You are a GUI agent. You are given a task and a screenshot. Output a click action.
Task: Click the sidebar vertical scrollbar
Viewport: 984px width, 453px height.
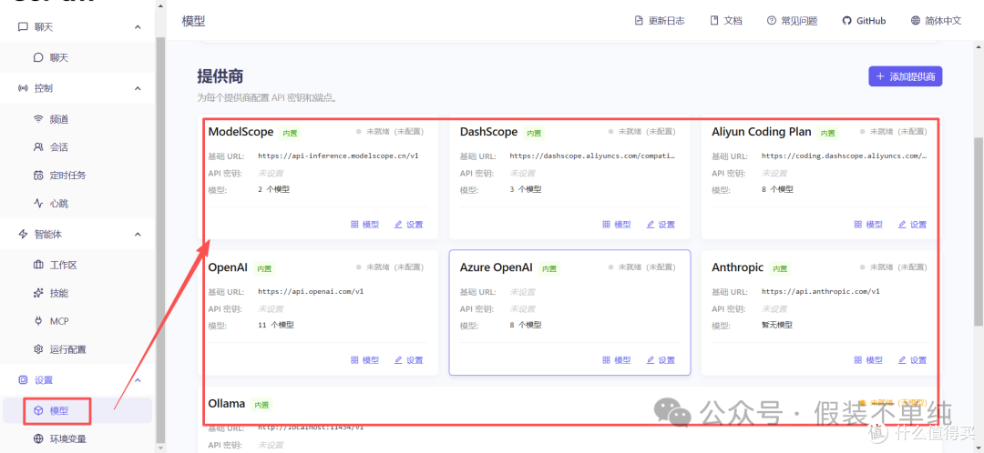(160, 238)
